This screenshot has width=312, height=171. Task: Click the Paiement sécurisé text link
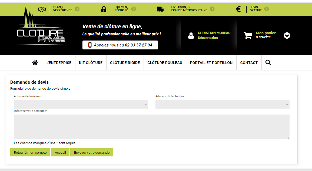coord(122,9)
